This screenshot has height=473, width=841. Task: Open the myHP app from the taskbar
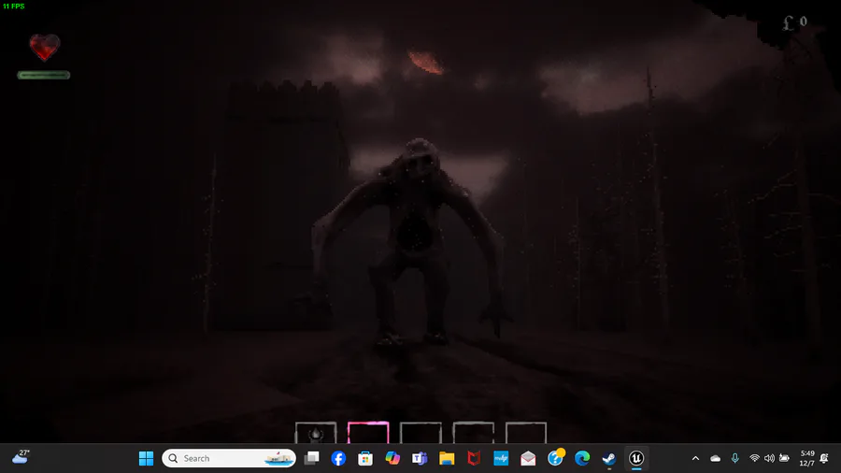pos(501,459)
